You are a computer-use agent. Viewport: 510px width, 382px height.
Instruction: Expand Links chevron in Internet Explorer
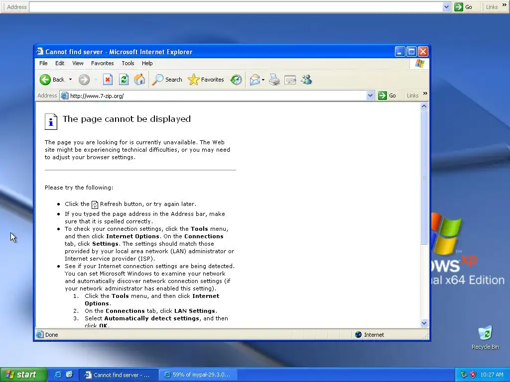click(425, 94)
